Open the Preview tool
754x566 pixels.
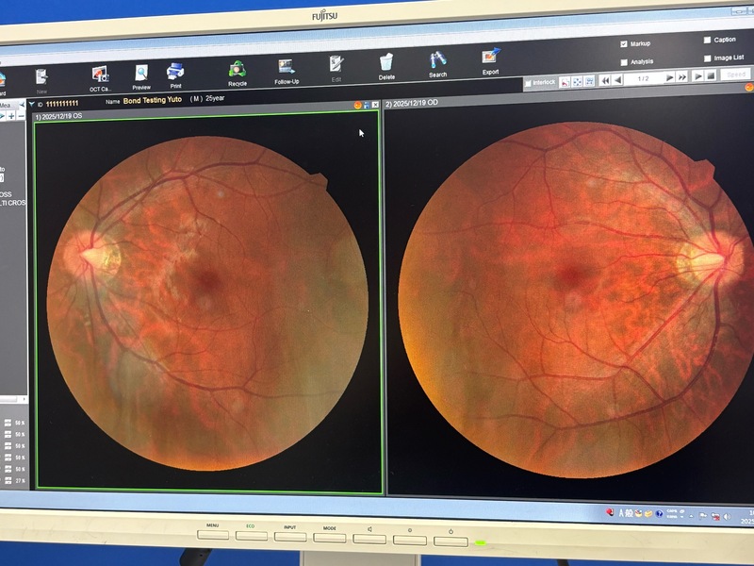pyautogui.click(x=141, y=72)
